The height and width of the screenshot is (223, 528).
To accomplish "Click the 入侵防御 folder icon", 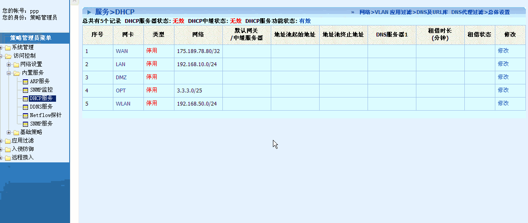I will click(8, 149).
